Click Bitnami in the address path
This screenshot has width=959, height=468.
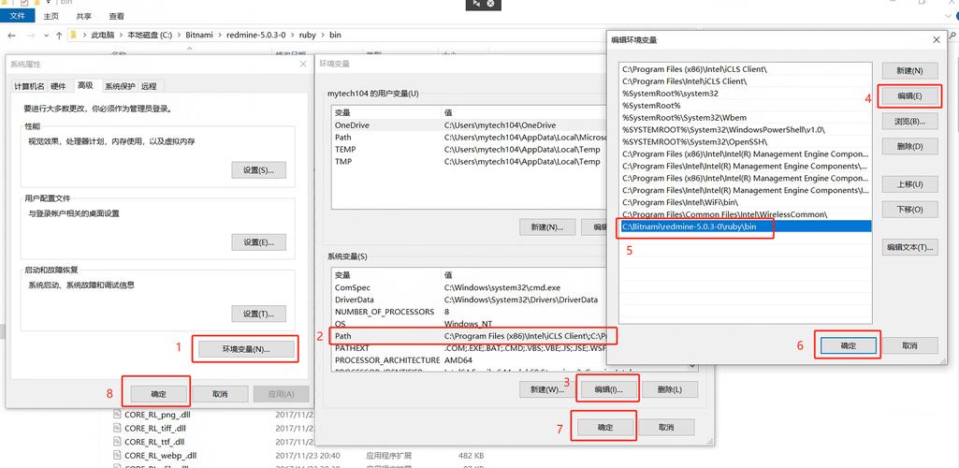click(x=199, y=36)
